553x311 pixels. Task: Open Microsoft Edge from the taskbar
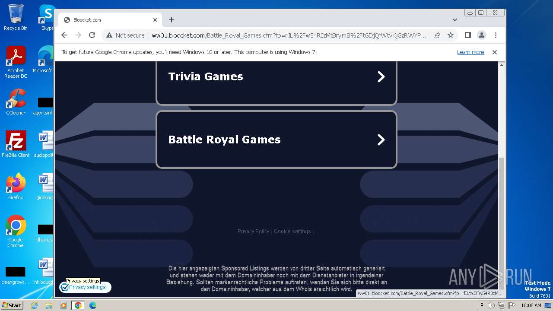[93, 305]
